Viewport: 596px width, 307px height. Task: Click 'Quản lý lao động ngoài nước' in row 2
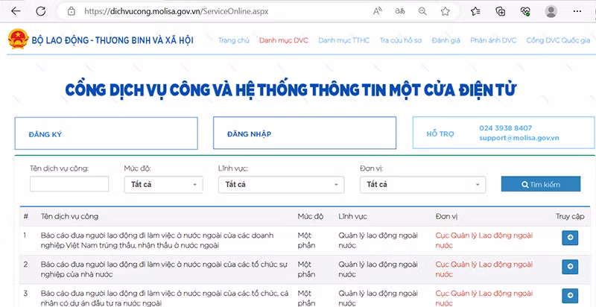[378, 269]
